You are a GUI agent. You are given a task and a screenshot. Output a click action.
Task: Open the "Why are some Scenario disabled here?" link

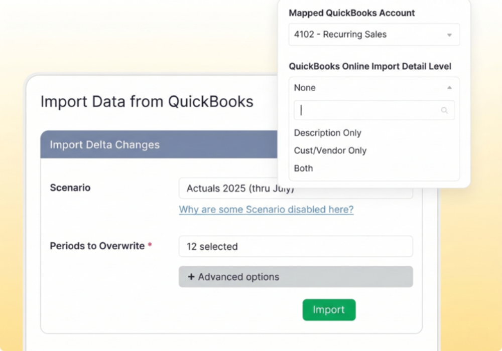coord(266,209)
